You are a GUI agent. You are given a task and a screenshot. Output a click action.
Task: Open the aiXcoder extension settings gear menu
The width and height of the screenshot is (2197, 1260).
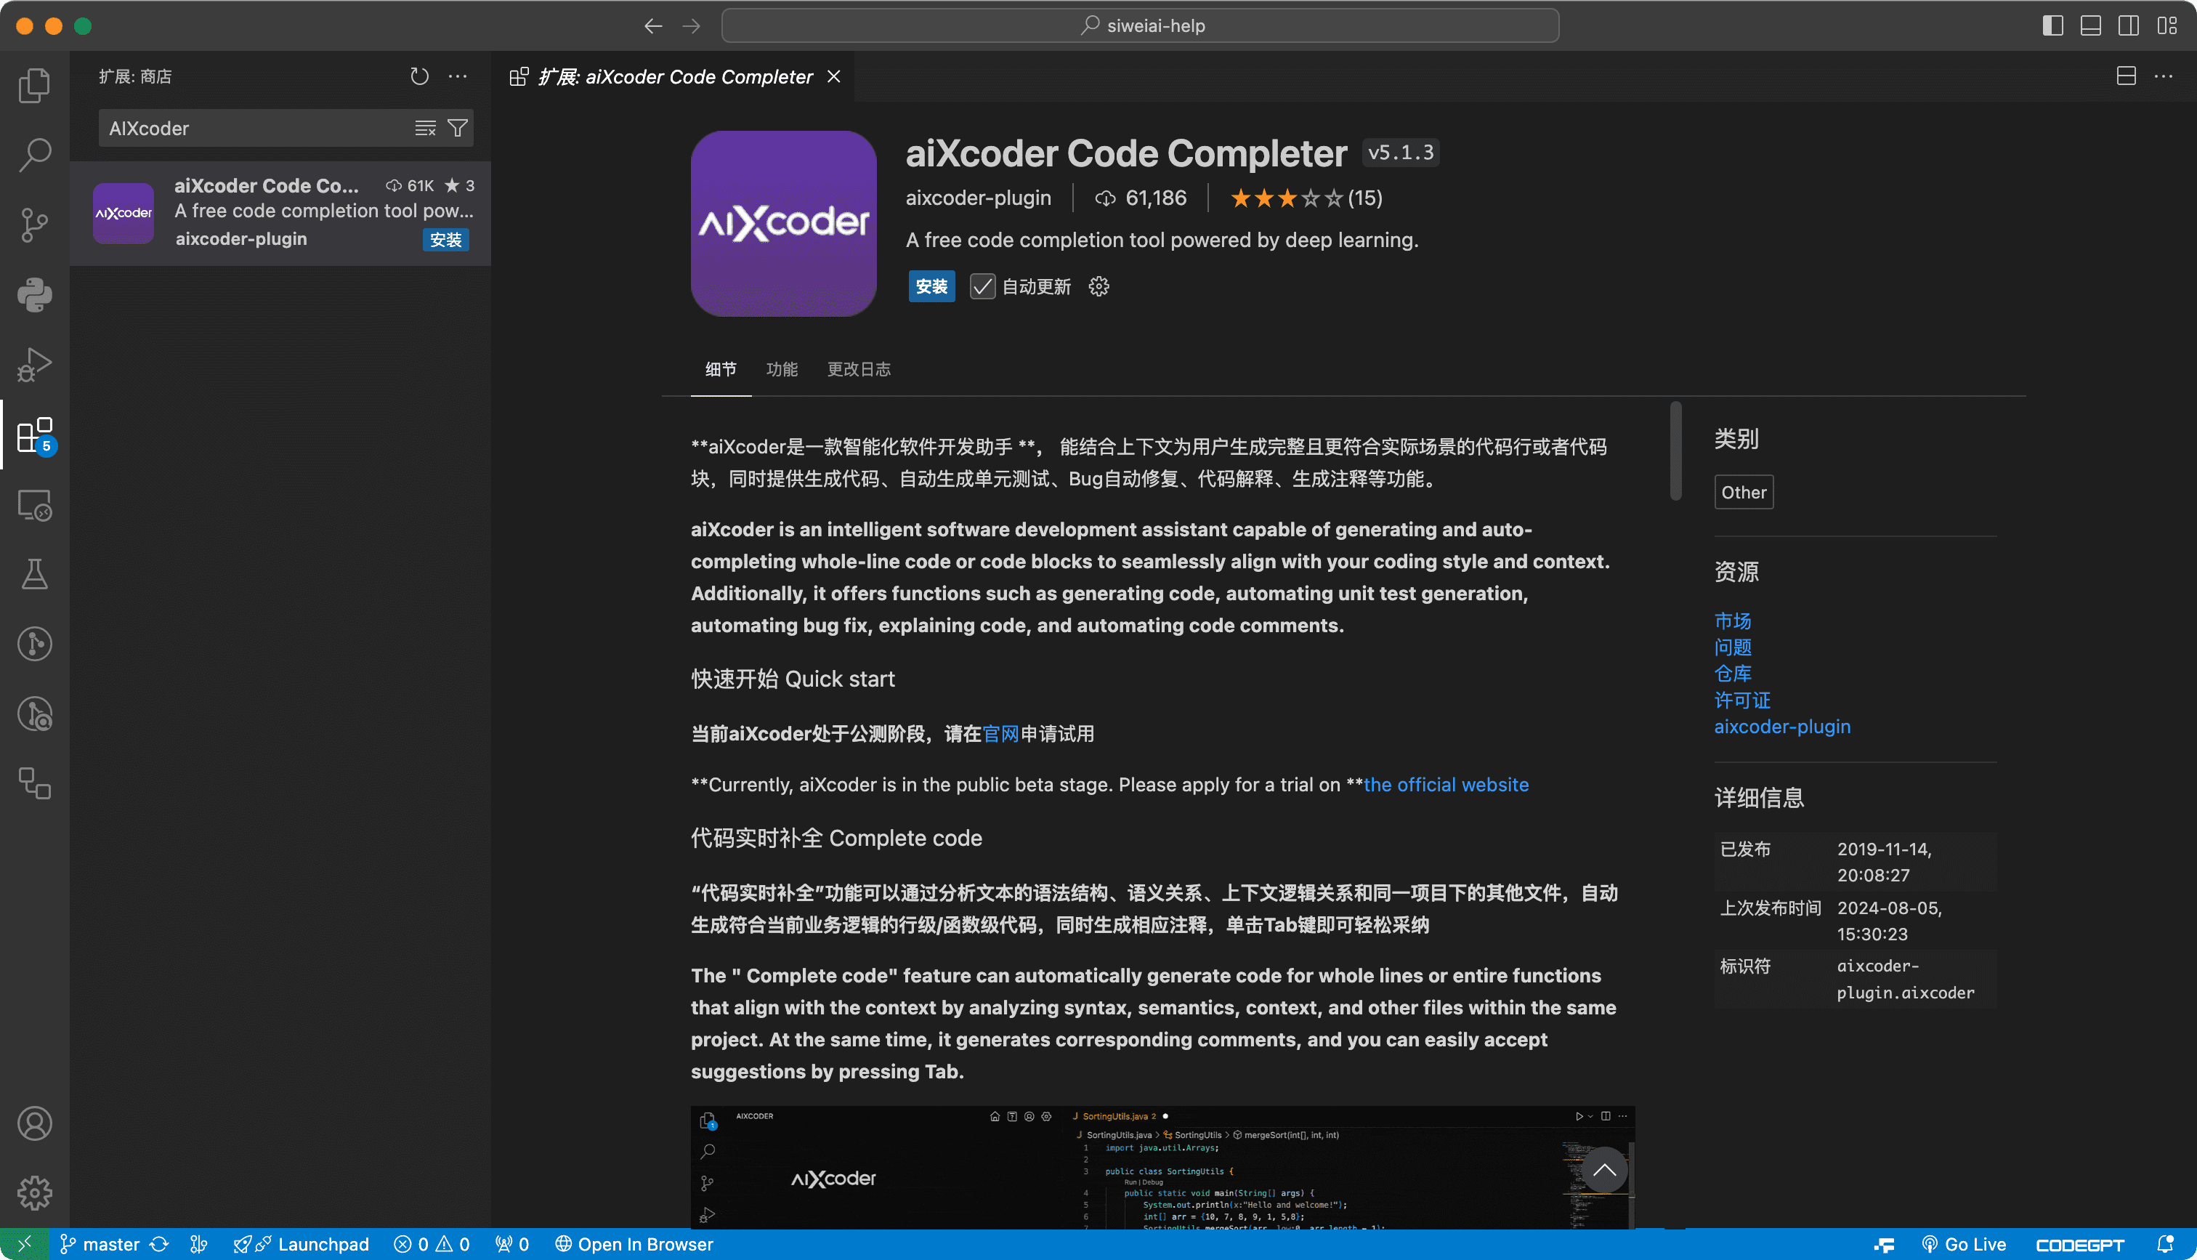click(x=1098, y=286)
